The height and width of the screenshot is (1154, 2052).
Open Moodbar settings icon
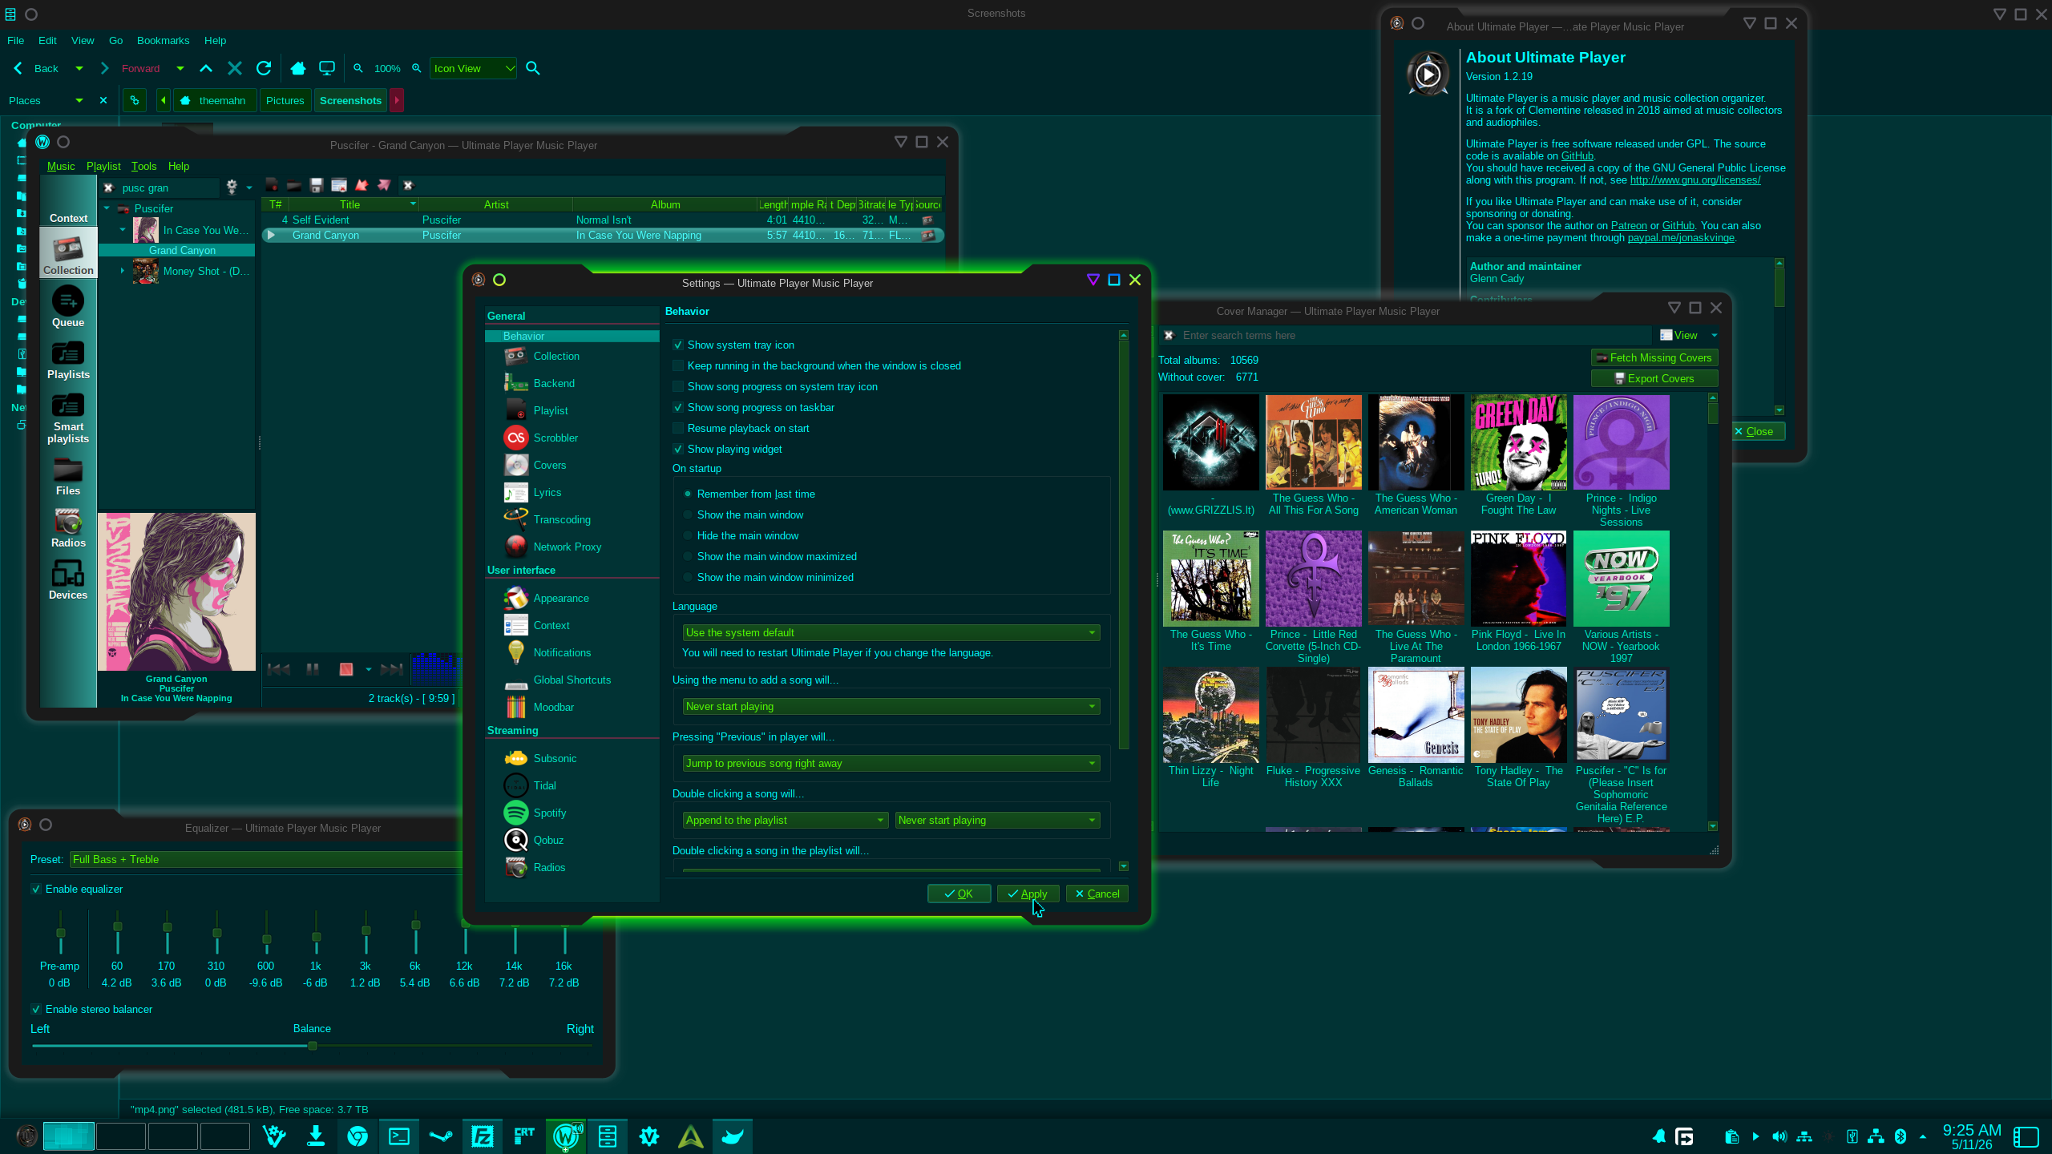tap(515, 707)
